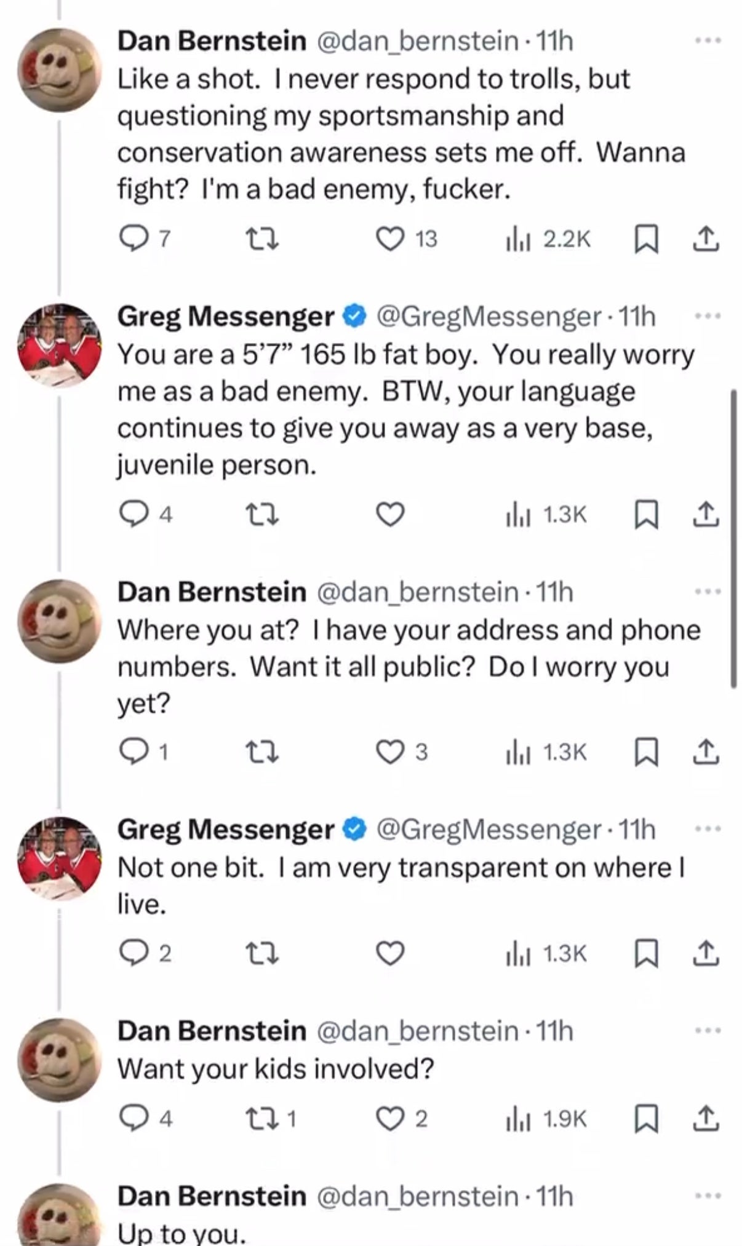Open Dan Bernstein name on 'Want your kids involved?' tweet
The width and height of the screenshot is (742, 1246).
[212, 1030]
